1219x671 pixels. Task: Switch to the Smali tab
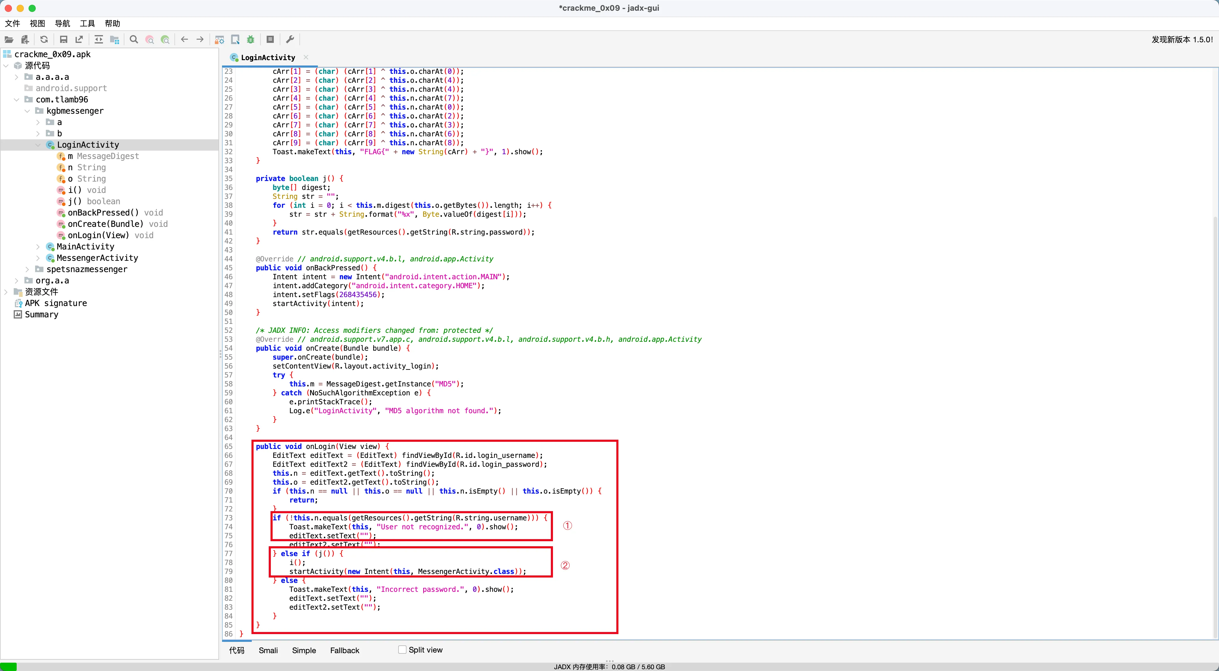click(268, 650)
